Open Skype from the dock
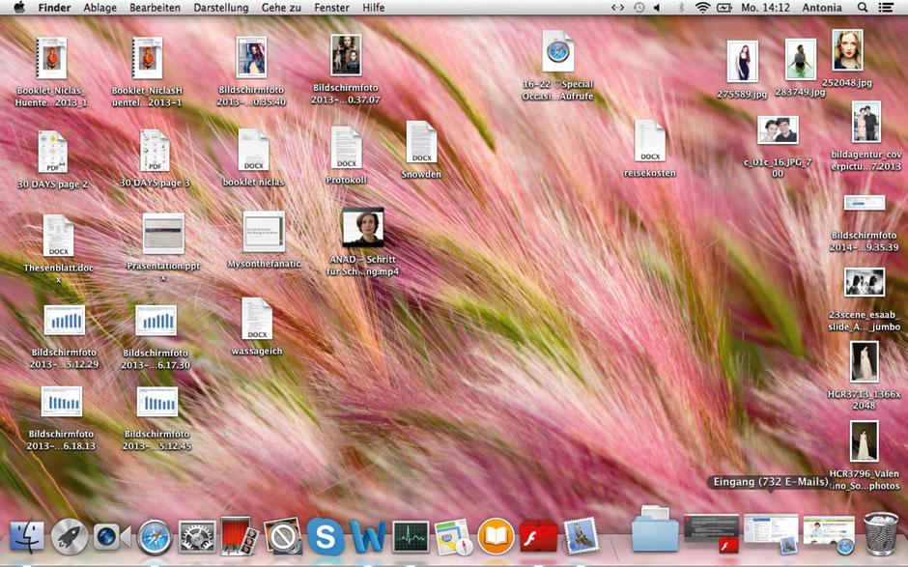 (326, 536)
